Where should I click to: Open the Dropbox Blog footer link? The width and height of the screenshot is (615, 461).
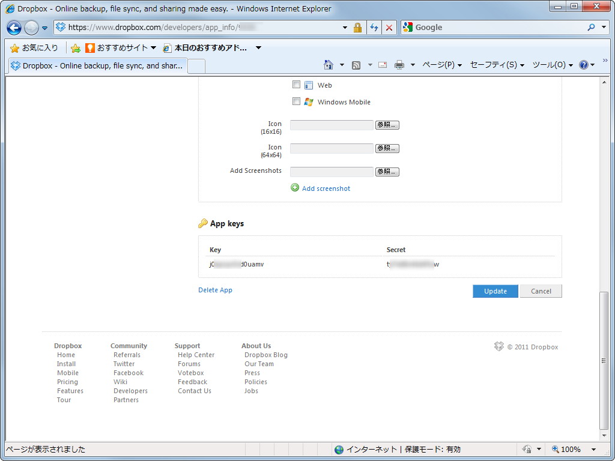[266, 355]
